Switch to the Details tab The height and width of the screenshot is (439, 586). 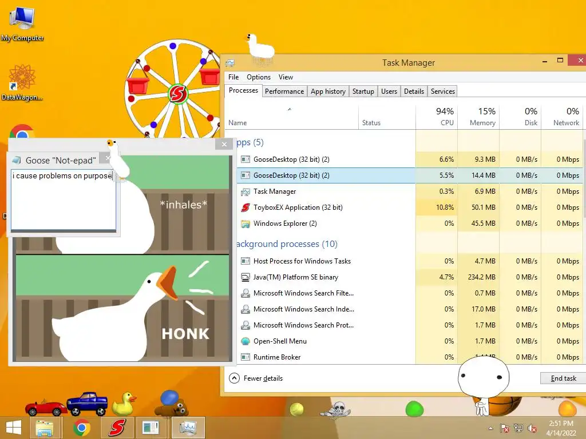click(x=414, y=91)
